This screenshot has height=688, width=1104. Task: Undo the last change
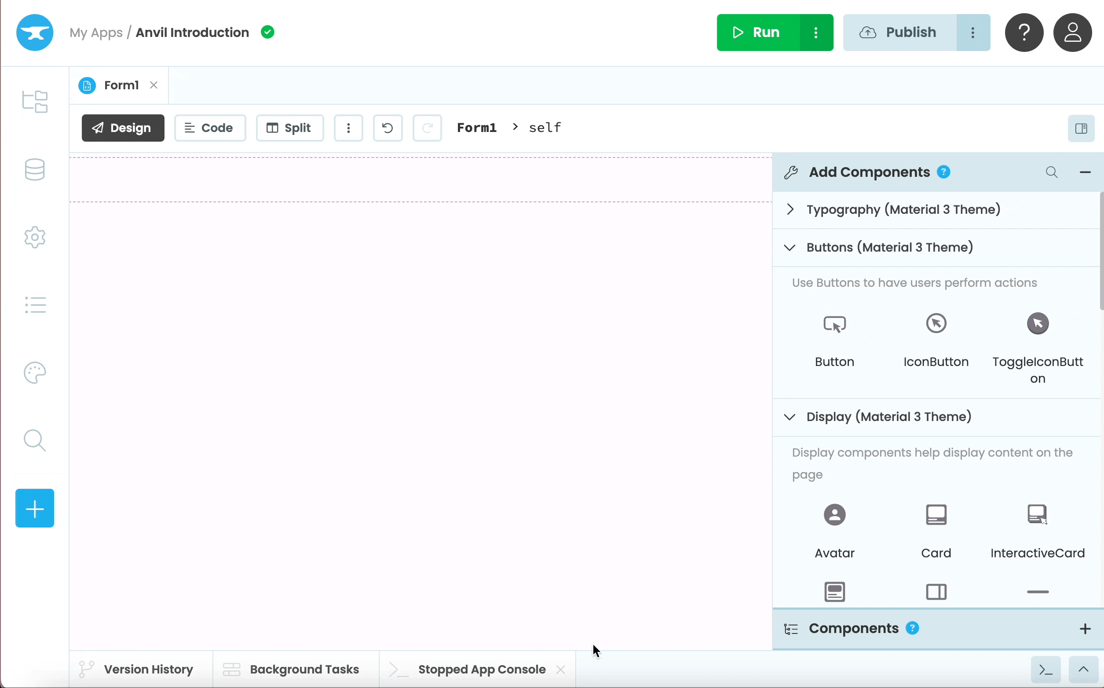[387, 128]
